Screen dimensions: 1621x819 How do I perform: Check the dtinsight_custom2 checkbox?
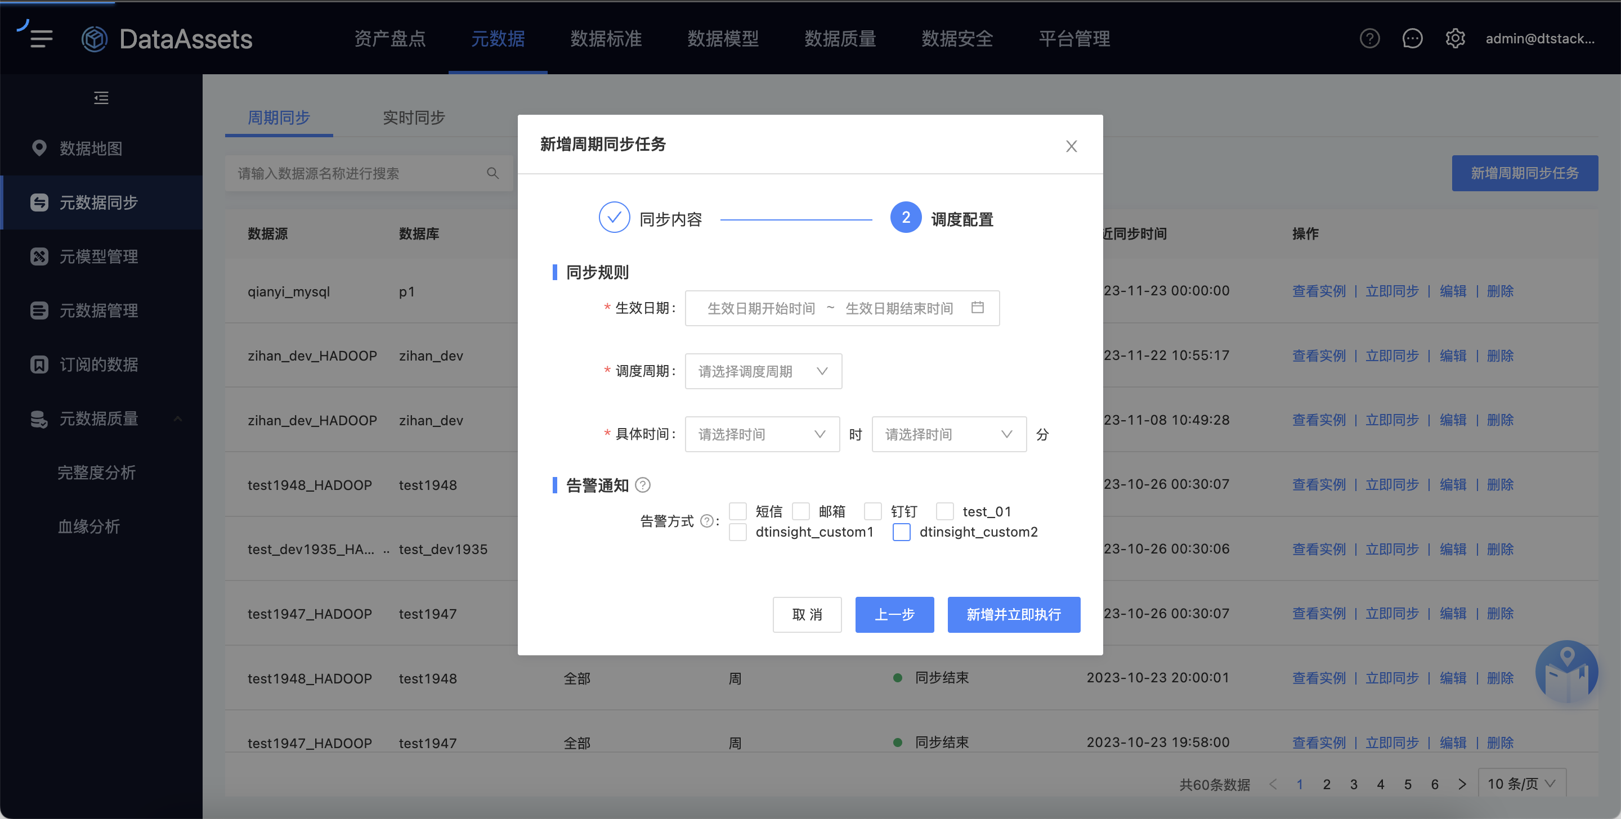click(901, 532)
